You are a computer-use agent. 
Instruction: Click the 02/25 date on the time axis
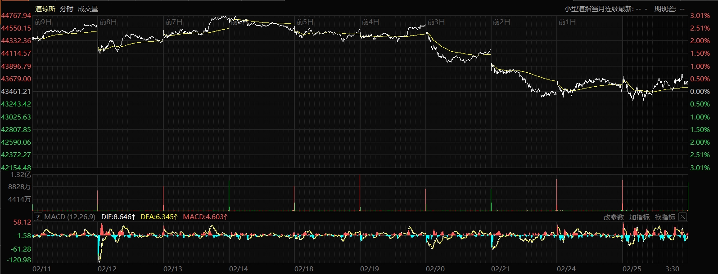[632, 269]
